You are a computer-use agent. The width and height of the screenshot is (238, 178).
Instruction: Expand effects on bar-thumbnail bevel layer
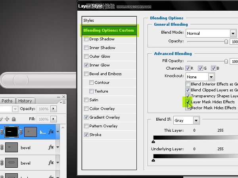tap(58, 163)
